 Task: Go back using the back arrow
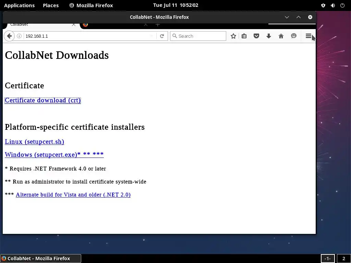[x=9, y=36]
